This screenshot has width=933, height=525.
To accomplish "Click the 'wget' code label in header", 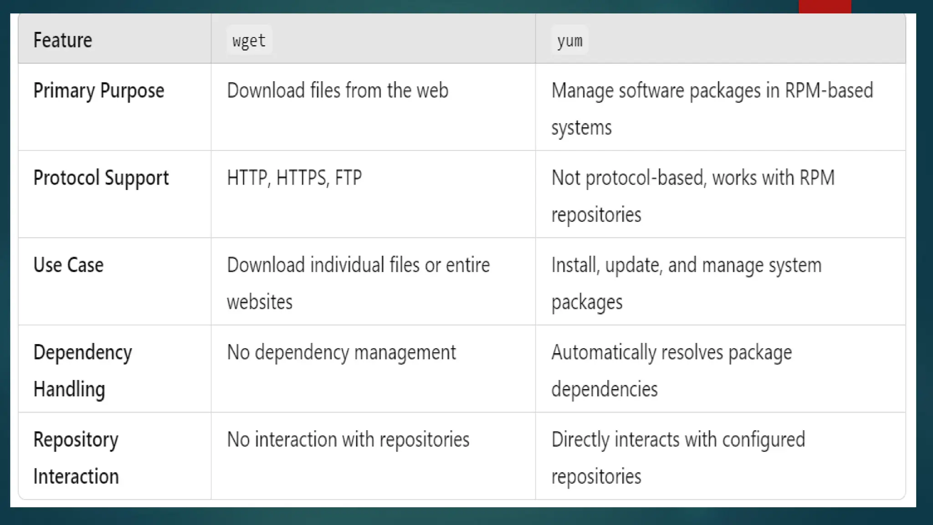I will [x=249, y=41].
